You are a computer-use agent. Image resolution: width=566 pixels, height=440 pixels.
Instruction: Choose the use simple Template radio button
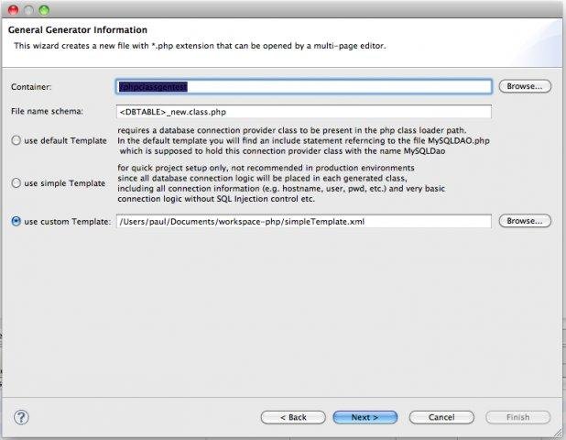(16, 182)
